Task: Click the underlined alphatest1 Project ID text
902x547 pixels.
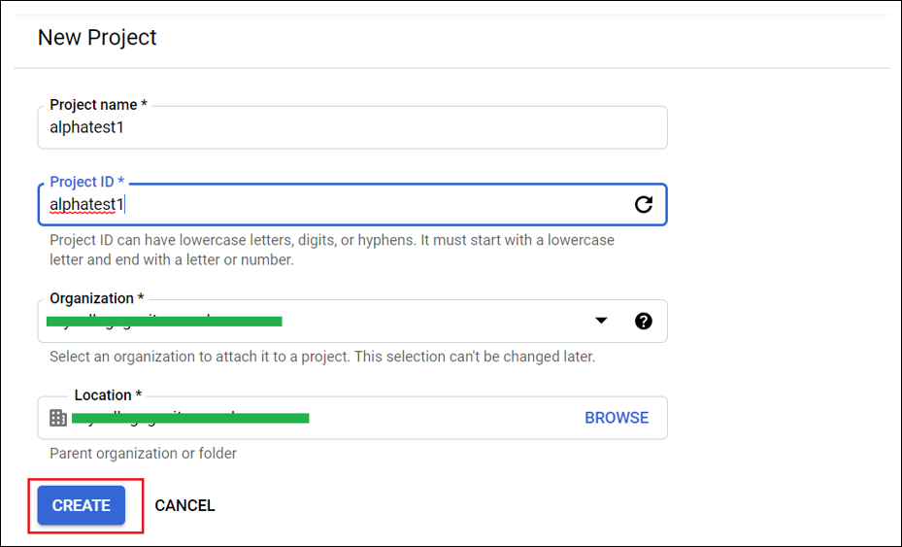Action: (x=87, y=204)
